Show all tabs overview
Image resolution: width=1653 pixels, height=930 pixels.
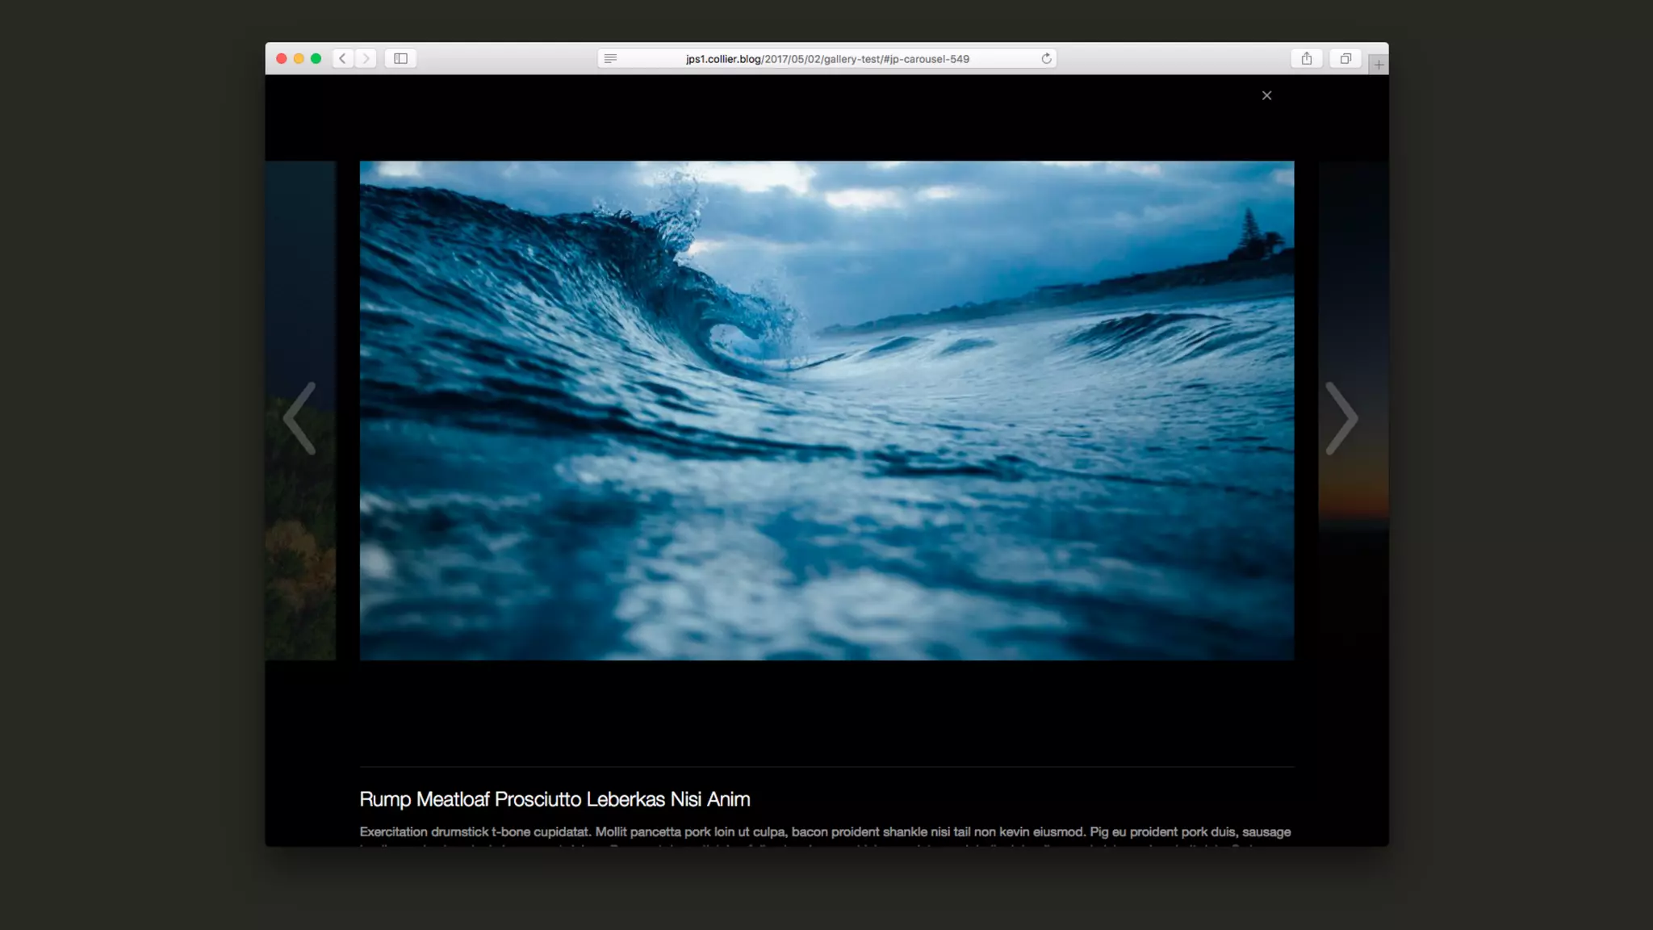click(1345, 58)
